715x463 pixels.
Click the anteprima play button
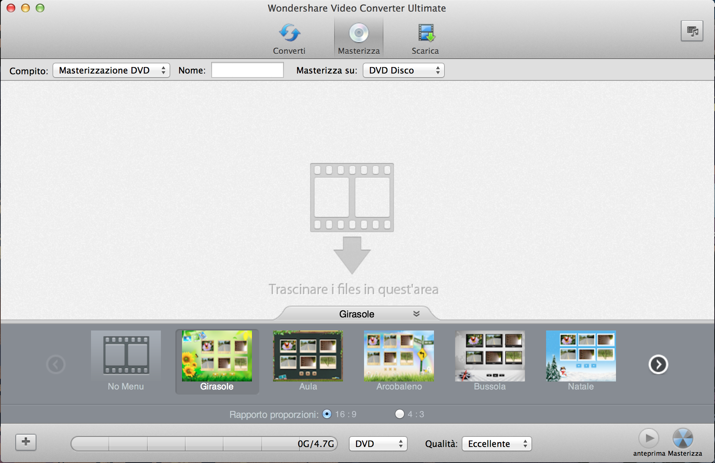649,438
